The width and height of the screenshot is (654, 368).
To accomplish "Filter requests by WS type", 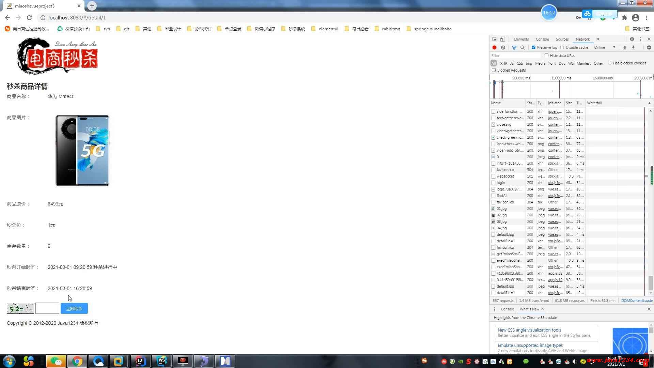I will pos(571,63).
